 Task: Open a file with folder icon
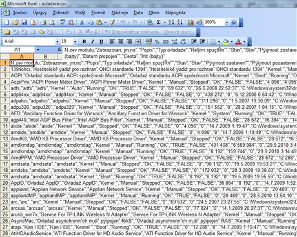(15, 23)
